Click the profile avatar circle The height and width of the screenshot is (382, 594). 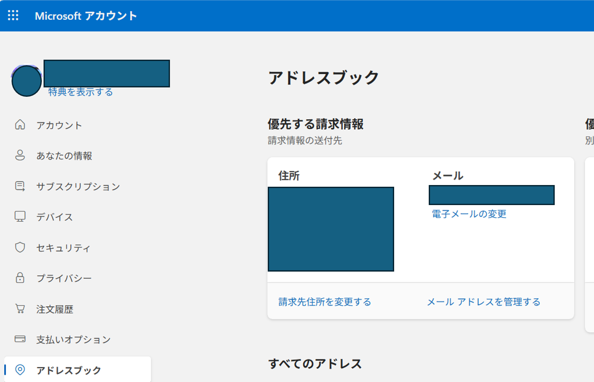pos(26,81)
